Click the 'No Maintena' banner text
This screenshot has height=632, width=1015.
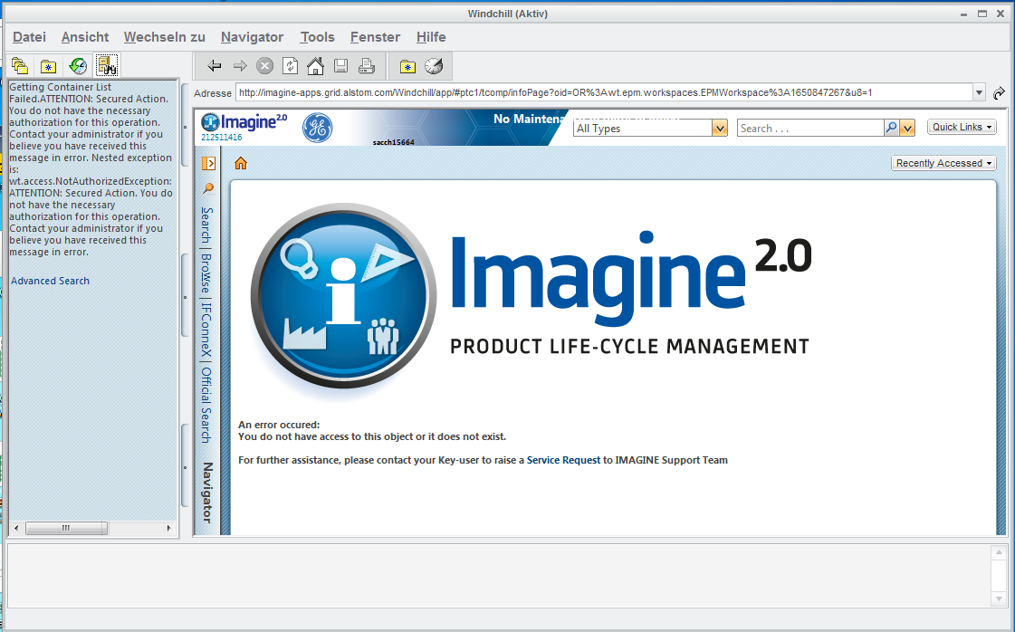pyautogui.click(x=529, y=120)
